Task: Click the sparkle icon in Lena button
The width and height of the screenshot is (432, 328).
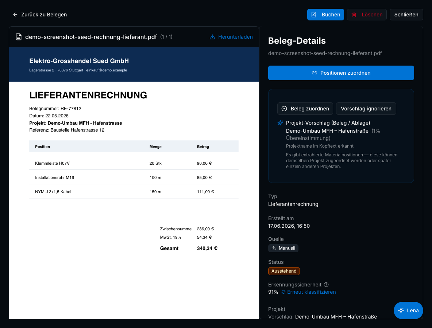Action: click(x=401, y=311)
